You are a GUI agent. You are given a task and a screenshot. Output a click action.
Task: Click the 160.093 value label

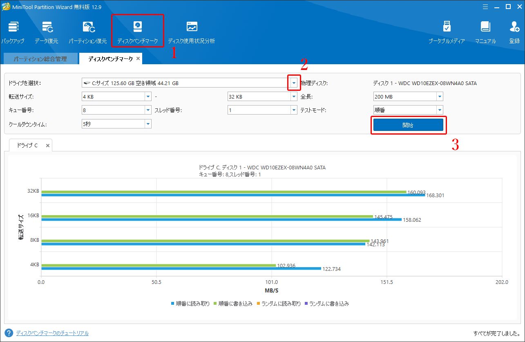point(416,192)
